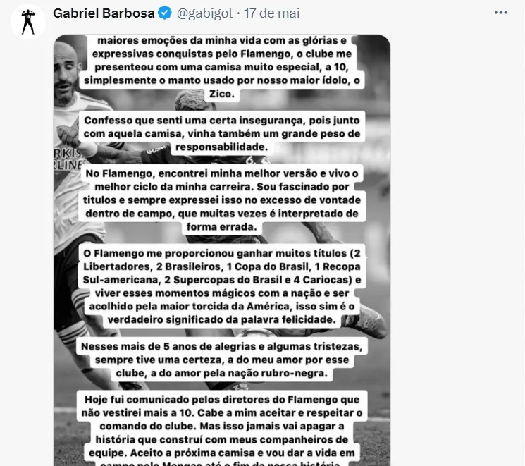Click the 'Nesses mais de 5 anos' paragraph
Viewport: 525px width, 466px height.
click(x=222, y=360)
